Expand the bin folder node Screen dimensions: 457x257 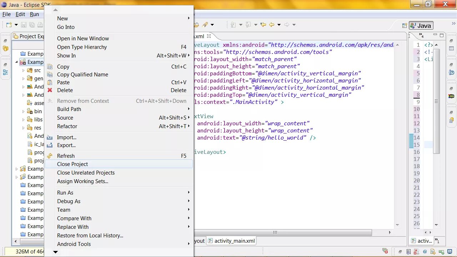tap(23, 111)
